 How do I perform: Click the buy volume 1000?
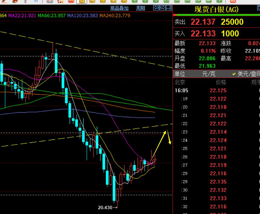[230, 34]
